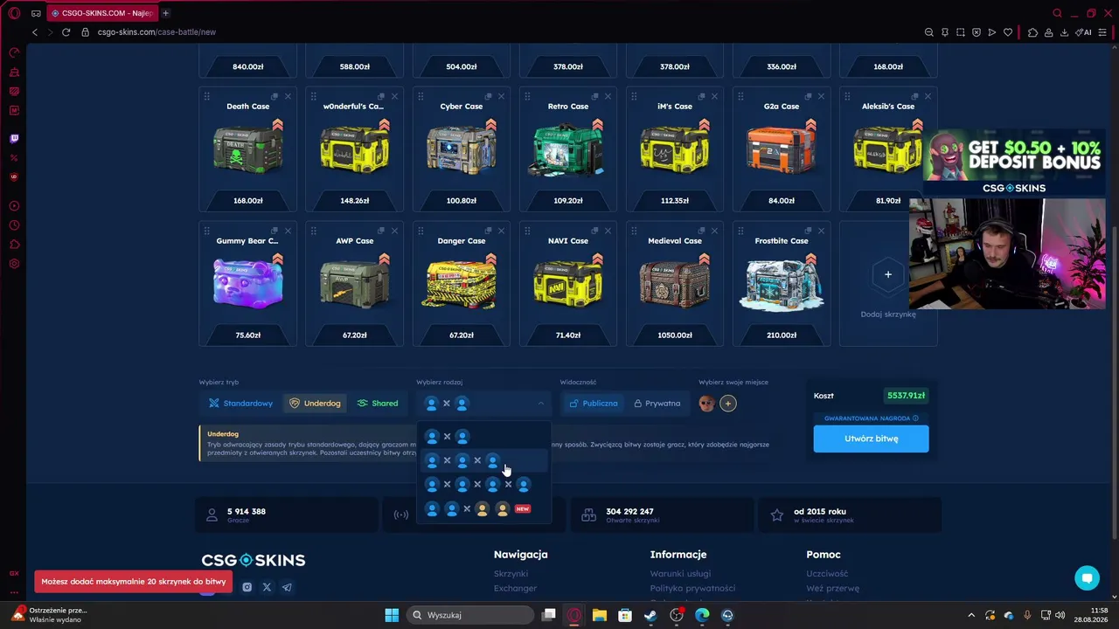Remove the Medieval Case from the battle
The height and width of the screenshot is (629, 1119).
[x=714, y=231]
